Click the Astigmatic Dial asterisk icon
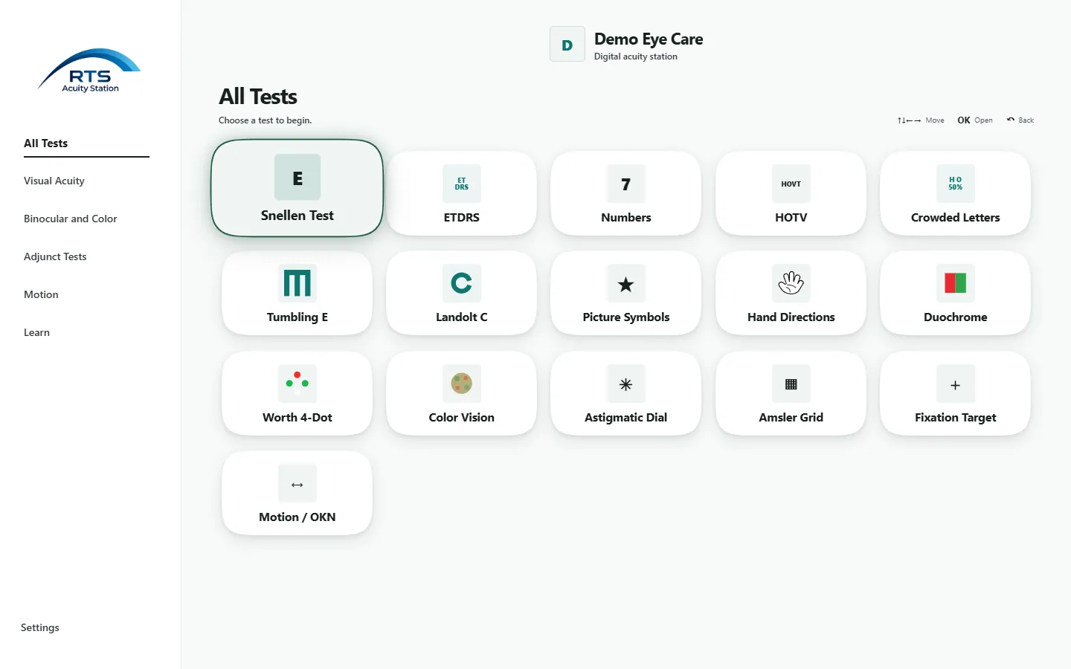The image size is (1071, 669). [626, 384]
